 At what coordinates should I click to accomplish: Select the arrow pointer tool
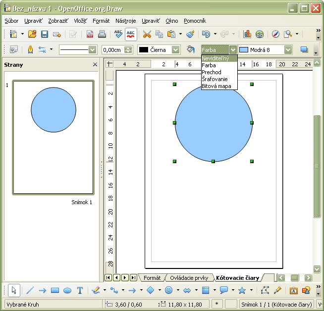tap(14, 290)
